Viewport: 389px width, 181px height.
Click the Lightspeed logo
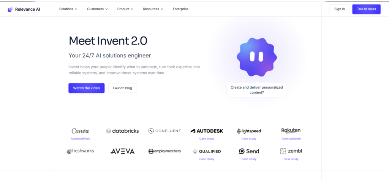(249, 131)
